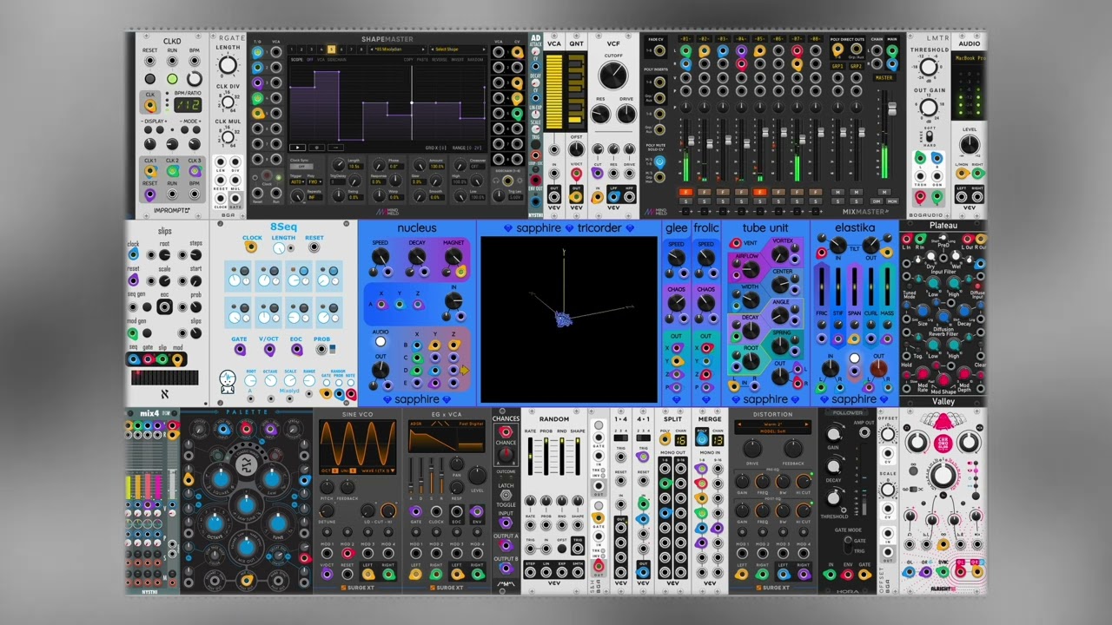This screenshot has width=1112, height=625.
Task: Toggle Plateau Hold button
Action: pyautogui.click(x=906, y=374)
